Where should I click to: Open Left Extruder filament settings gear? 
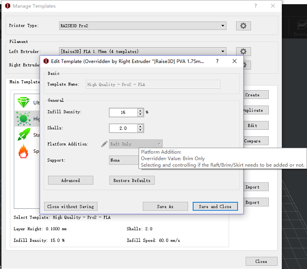pyautogui.click(x=243, y=51)
